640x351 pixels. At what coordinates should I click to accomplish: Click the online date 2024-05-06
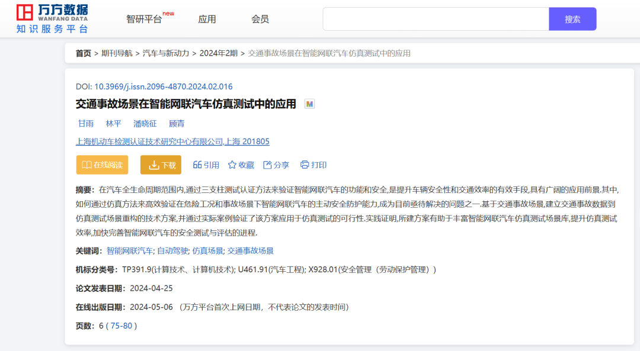(151, 307)
